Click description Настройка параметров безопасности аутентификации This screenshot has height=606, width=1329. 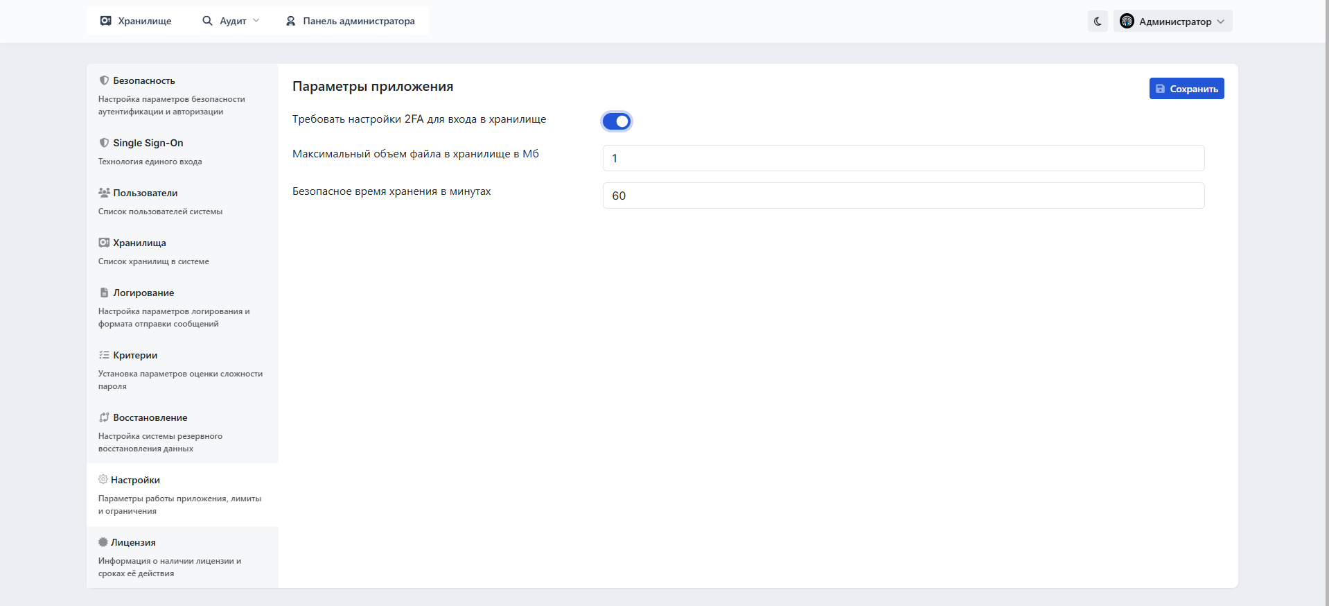click(x=172, y=105)
